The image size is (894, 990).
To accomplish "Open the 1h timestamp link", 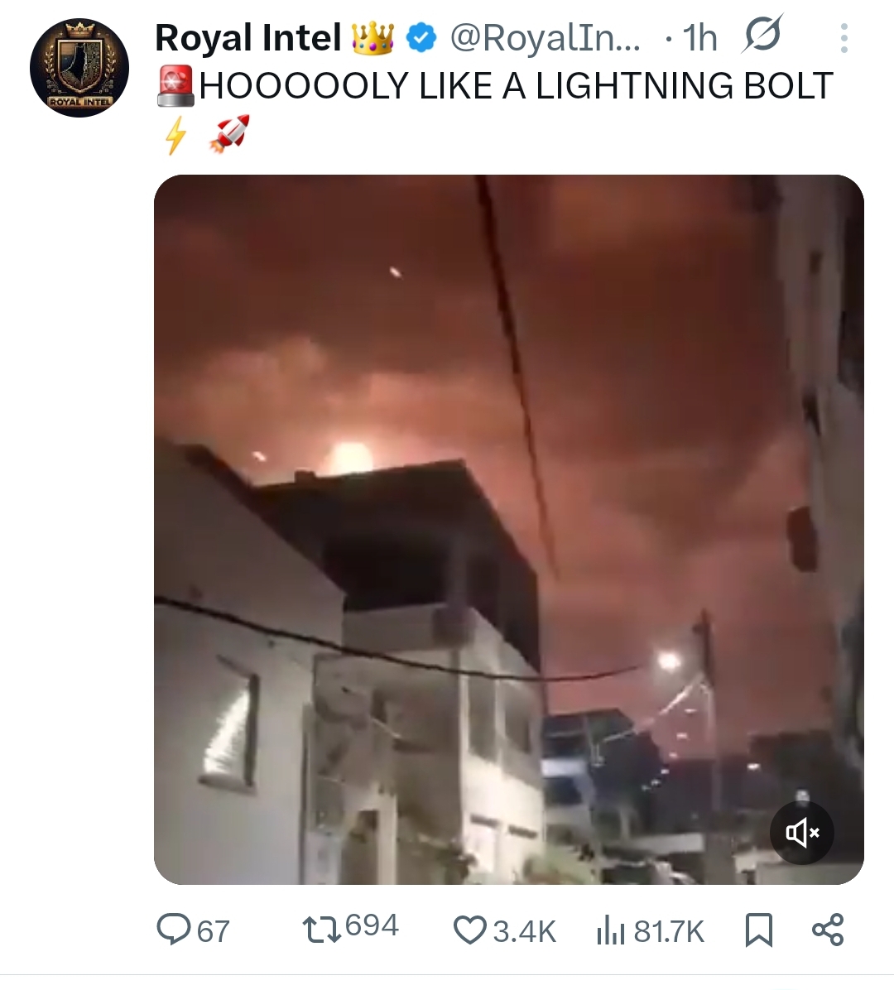I will pos(699,39).
